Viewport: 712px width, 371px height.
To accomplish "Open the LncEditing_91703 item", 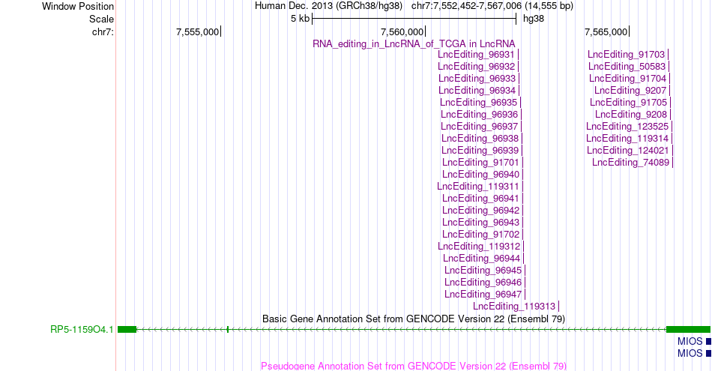I will tap(626, 55).
